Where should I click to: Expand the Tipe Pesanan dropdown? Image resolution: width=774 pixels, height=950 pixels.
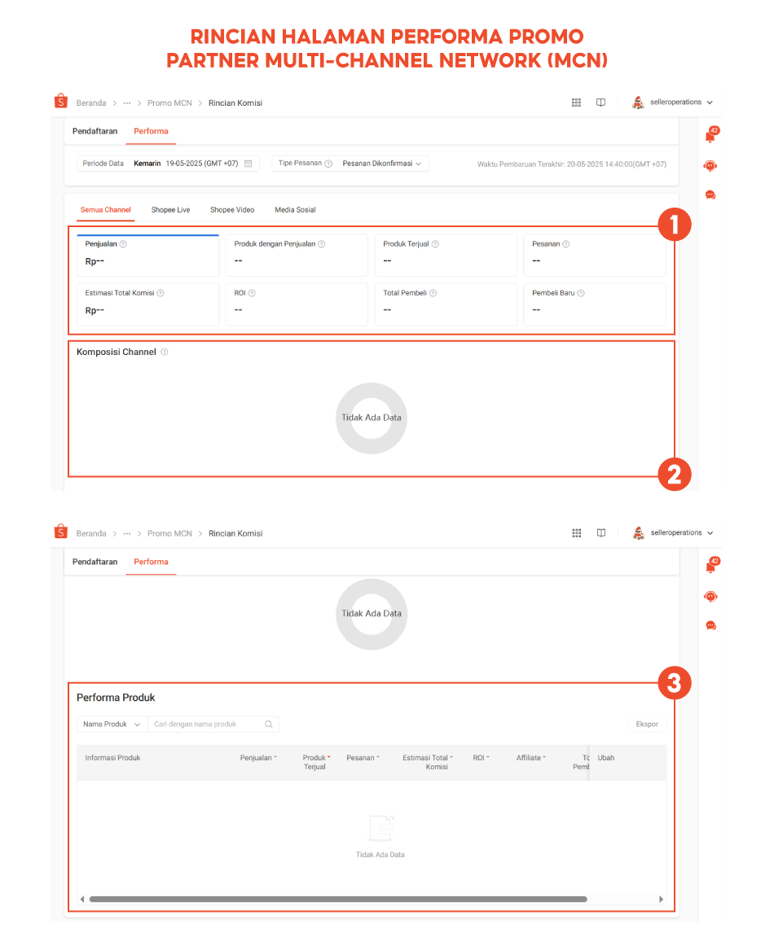coord(350,164)
